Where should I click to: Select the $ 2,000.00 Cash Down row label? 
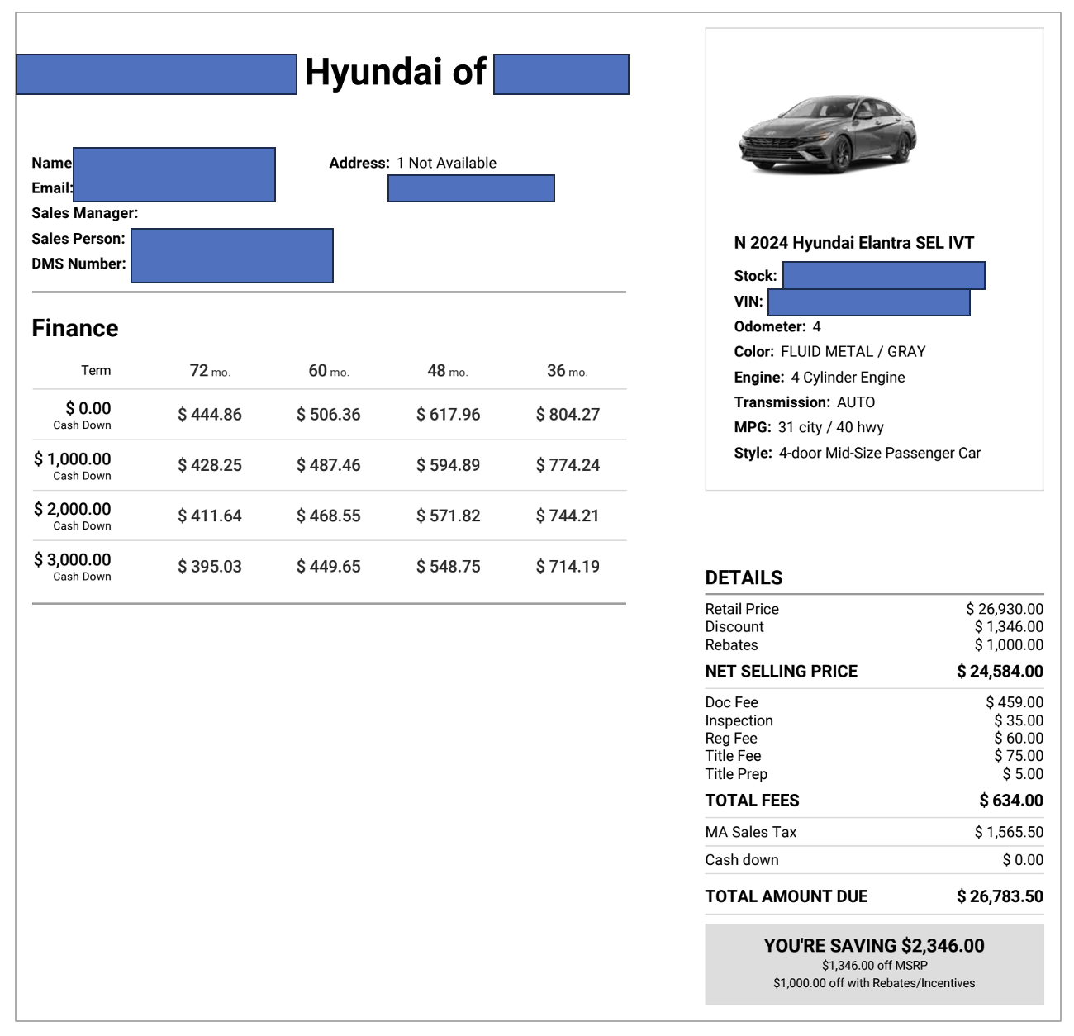[73, 516]
